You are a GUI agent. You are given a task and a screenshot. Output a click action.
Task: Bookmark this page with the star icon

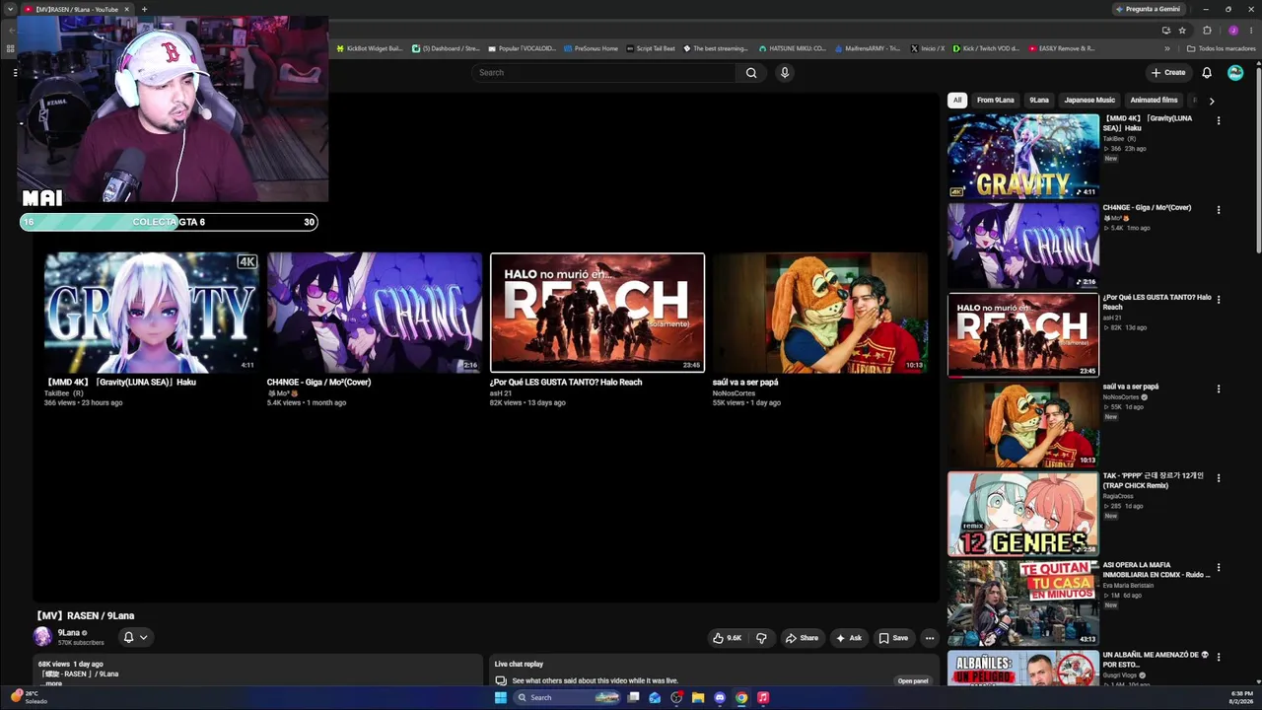click(x=1182, y=30)
